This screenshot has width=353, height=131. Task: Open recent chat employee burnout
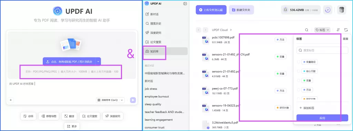click(157, 96)
